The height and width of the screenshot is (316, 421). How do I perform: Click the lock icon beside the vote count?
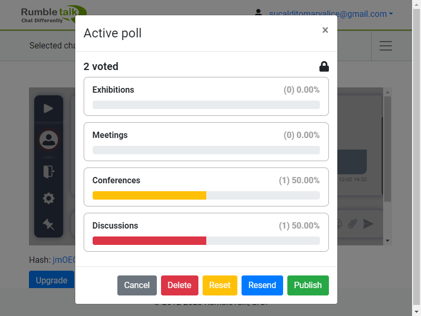[x=324, y=66]
